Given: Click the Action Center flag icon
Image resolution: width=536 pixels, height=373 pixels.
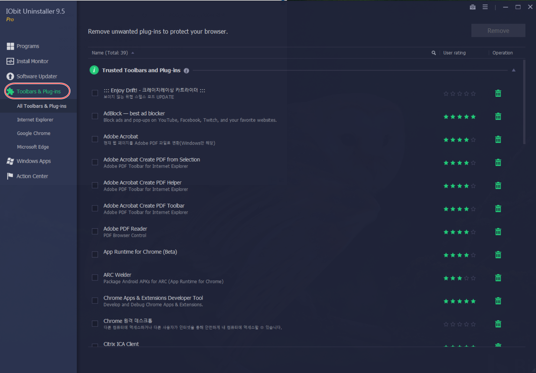Looking at the screenshot, I should (10, 176).
